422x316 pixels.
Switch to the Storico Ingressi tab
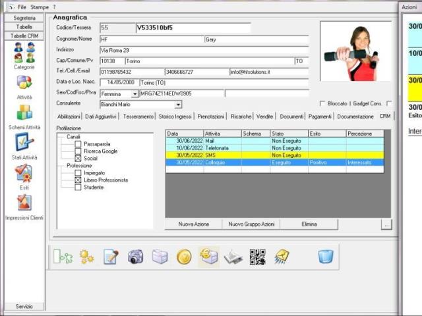coord(175,117)
